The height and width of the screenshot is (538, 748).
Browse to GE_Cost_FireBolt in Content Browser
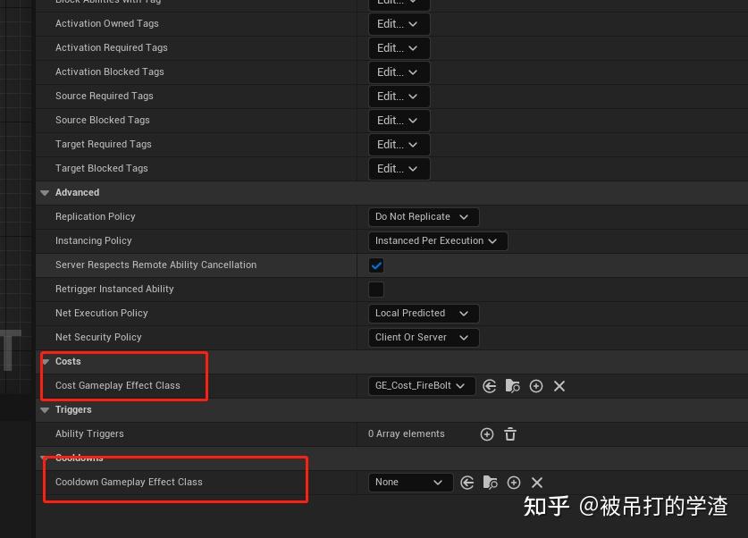tap(512, 385)
